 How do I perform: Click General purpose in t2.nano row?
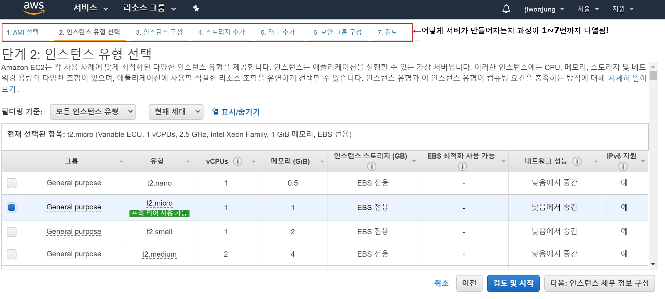(74, 183)
